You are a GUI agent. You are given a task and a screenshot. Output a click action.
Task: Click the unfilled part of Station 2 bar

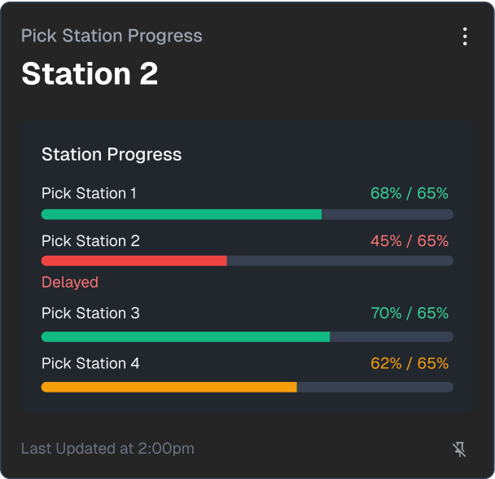click(339, 261)
